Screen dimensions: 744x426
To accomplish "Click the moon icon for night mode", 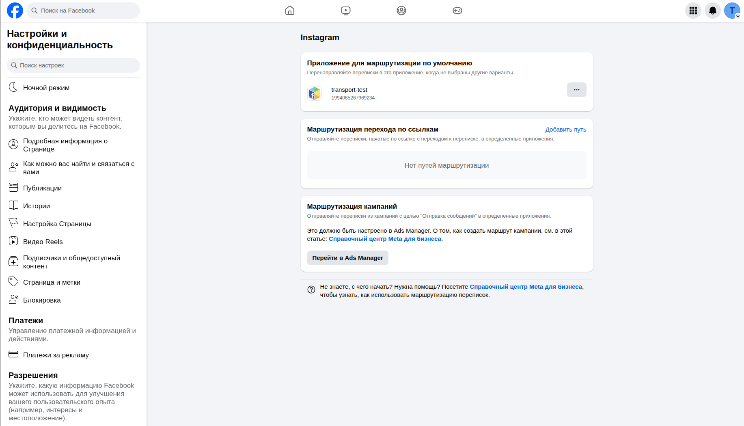I will tap(13, 87).
